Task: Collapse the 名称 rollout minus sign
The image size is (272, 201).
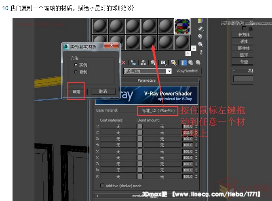Action: [x=234, y=71]
